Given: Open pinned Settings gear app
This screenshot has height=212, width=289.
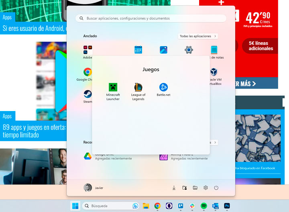Looking at the screenshot, I should pyautogui.click(x=189, y=50).
